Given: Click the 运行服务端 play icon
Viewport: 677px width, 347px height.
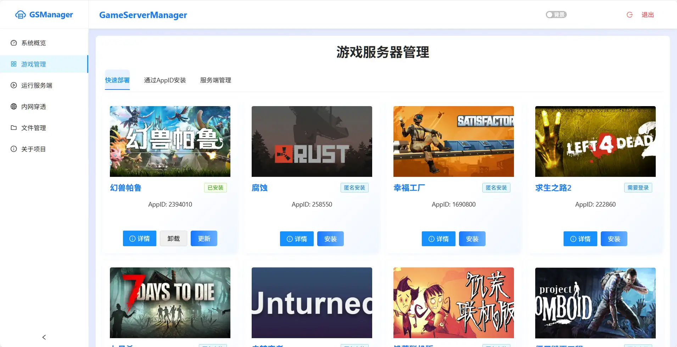Looking at the screenshot, I should 13,85.
